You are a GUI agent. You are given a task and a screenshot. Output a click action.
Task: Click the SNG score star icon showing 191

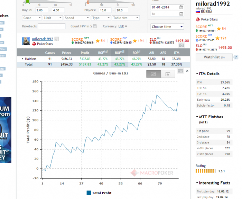coord(135,41)
